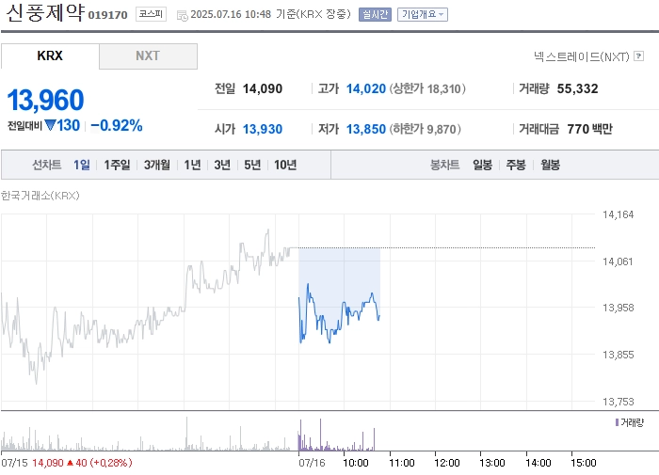
Task: Click the 한국거래소(KRX) chart label
Action: pyautogui.click(x=40, y=196)
